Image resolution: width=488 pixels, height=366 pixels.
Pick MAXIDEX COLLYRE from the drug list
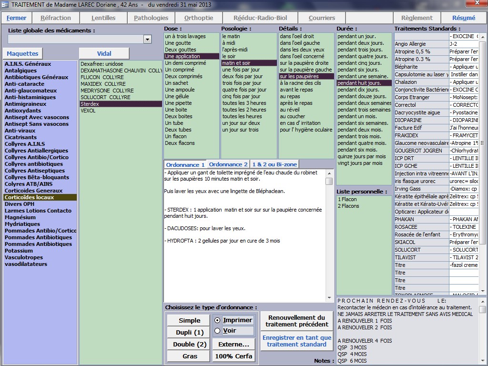coord(103,84)
